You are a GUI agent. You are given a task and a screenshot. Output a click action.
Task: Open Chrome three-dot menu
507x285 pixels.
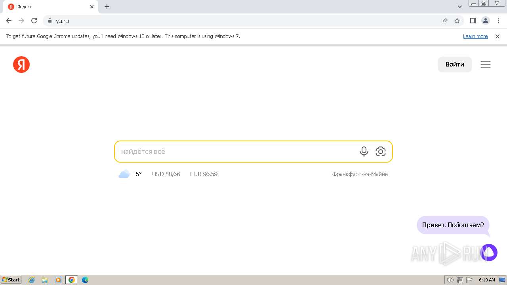[498, 21]
